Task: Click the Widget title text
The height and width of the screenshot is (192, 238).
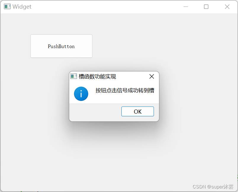Action: pos(22,7)
